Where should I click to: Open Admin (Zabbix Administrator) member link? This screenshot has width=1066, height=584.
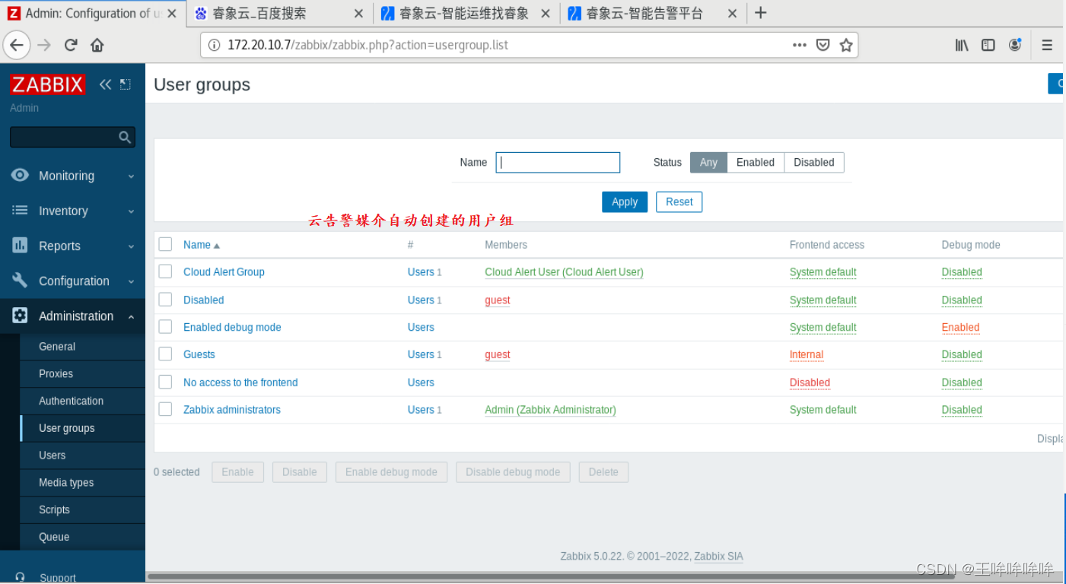[x=550, y=410]
